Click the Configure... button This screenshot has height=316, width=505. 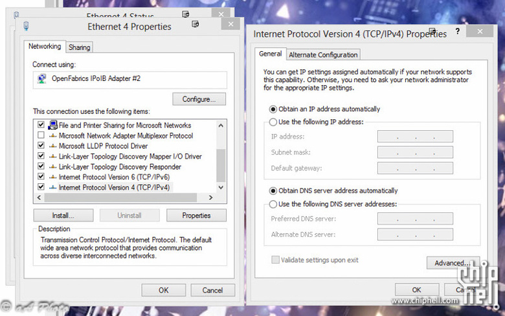199,99
